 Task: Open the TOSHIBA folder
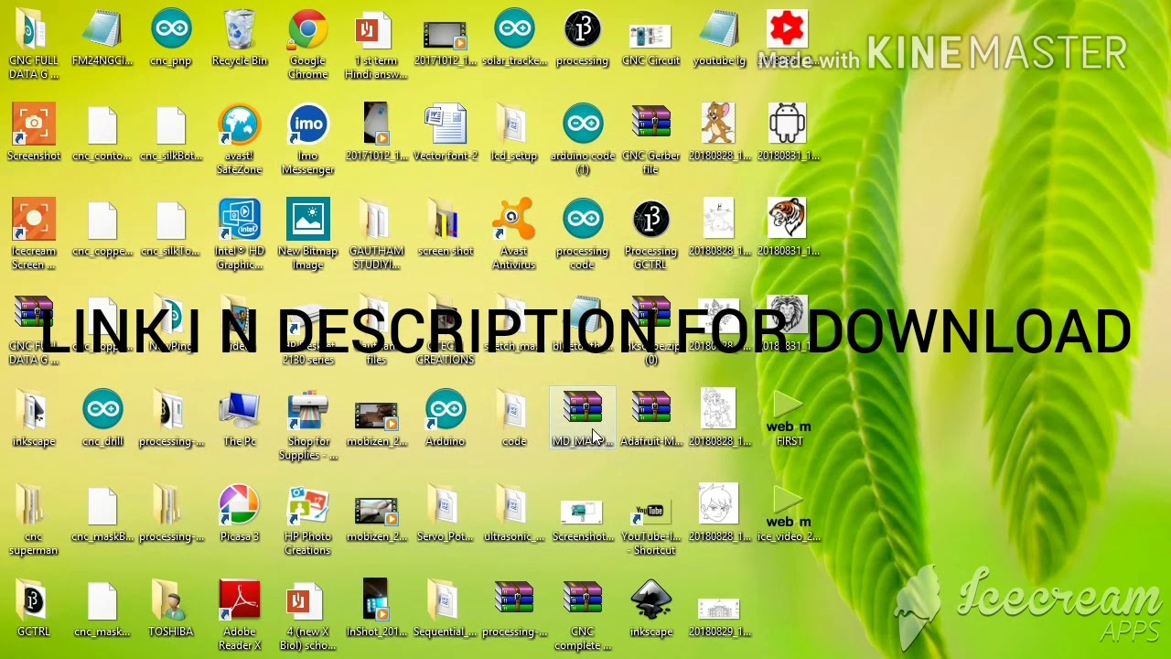(x=171, y=610)
